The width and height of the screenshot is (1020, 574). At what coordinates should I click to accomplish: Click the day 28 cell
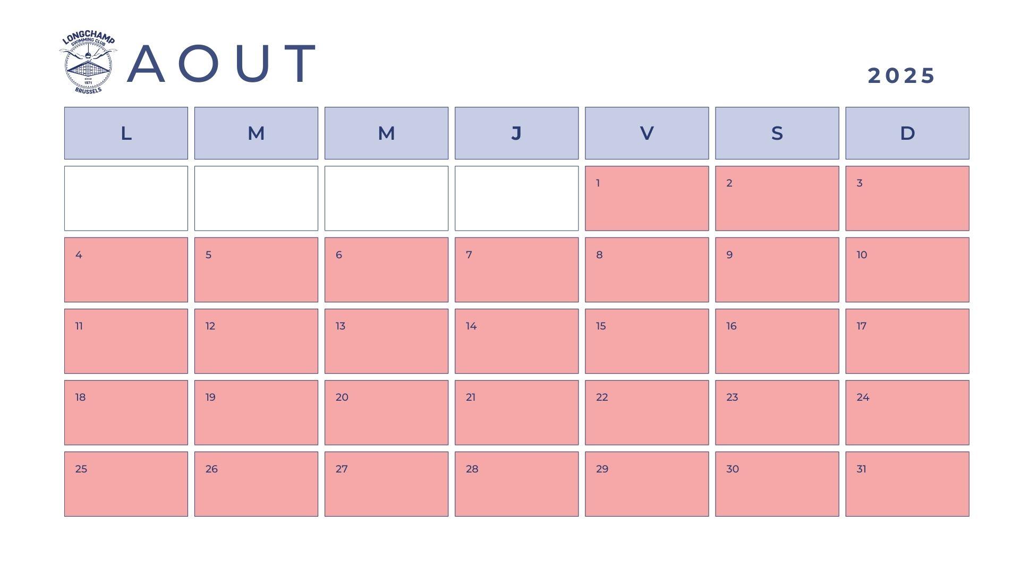(x=516, y=484)
